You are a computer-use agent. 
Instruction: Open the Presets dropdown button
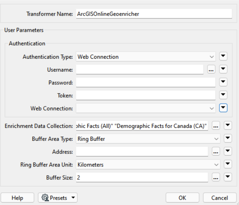58,198
